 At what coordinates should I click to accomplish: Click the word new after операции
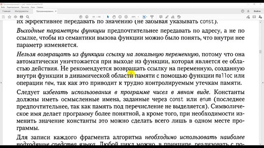(x=49, y=83)
